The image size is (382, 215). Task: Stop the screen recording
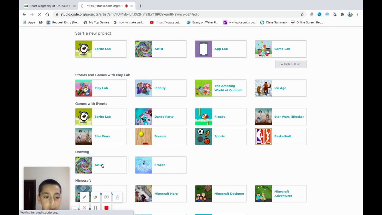(x=107, y=208)
